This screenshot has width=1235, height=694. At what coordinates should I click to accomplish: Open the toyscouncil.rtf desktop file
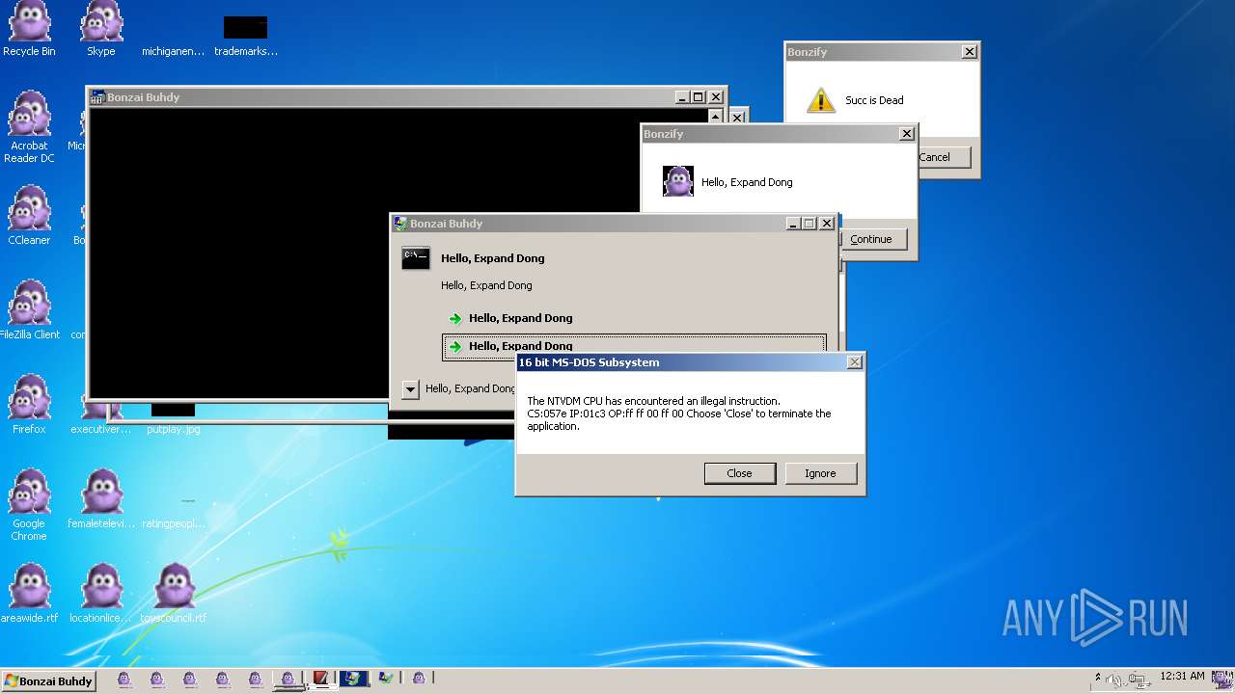point(174,594)
